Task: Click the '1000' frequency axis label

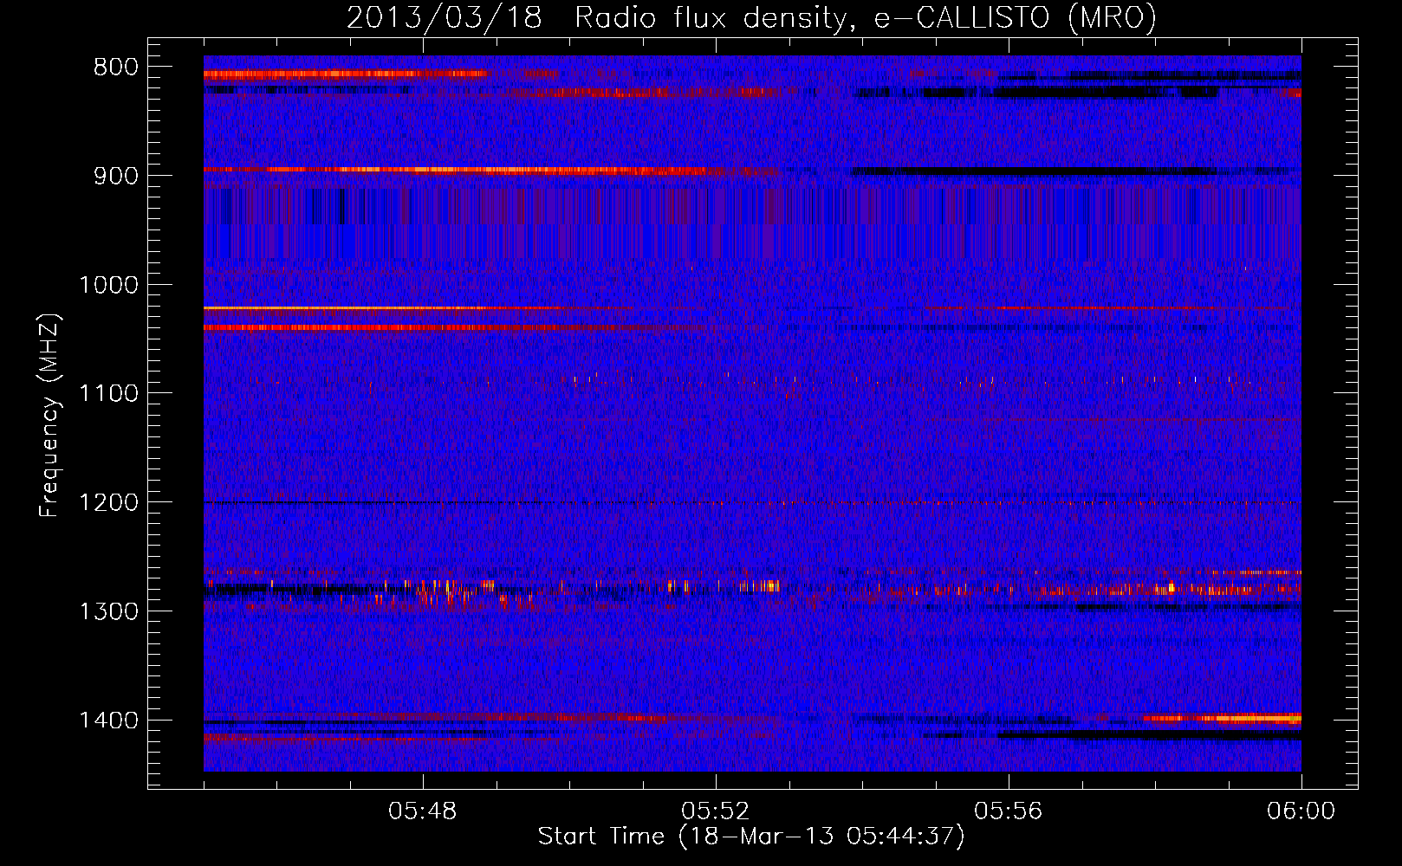Action: click(x=108, y=285)
